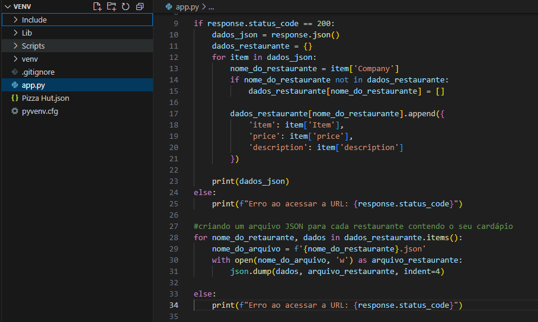Click the New Folder icon in explorer header
Screen dimensions: 538x322
[111, 7]
